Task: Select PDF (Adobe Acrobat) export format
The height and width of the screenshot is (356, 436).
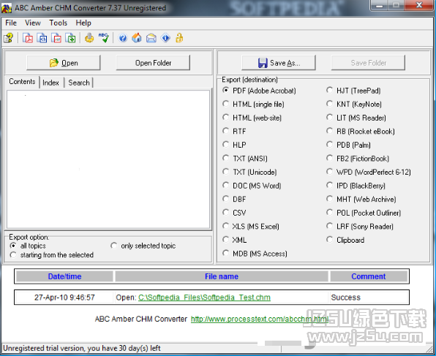Action: point(260,91)
